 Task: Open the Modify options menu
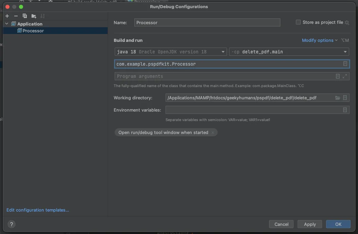[318, 40]
